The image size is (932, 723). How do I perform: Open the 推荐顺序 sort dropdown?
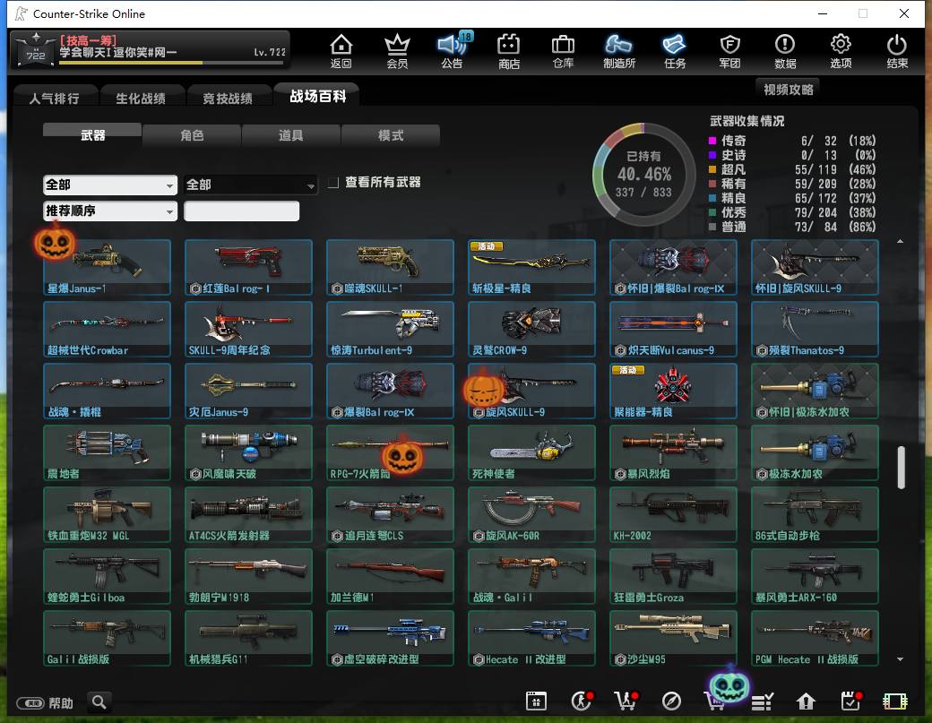pos(110,211)
